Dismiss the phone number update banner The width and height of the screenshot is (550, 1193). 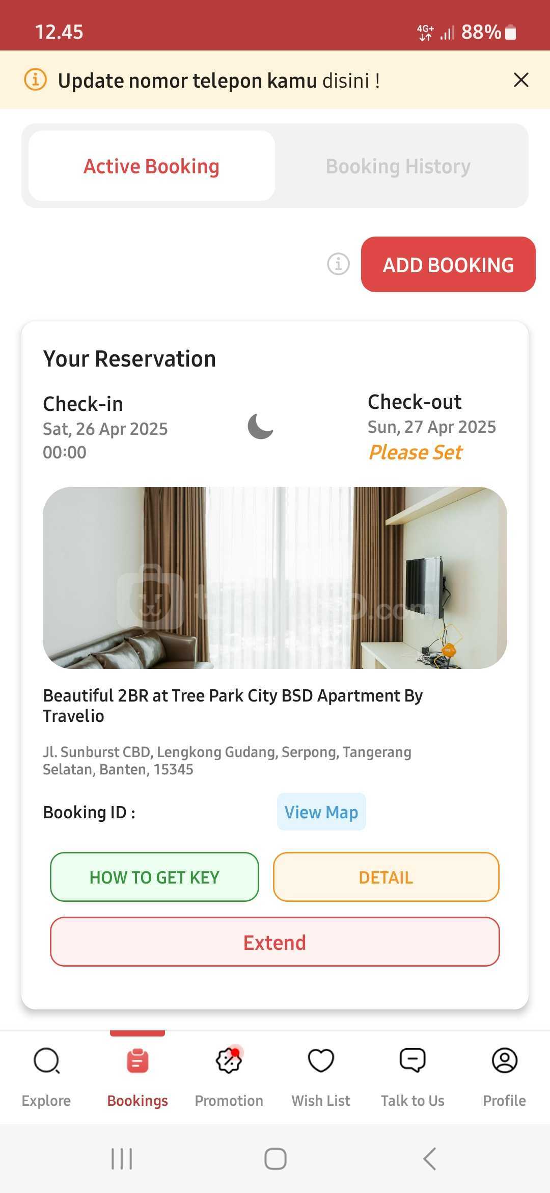[x=521, y=80]
